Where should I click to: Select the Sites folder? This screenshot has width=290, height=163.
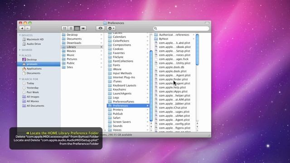pos(82,67)
